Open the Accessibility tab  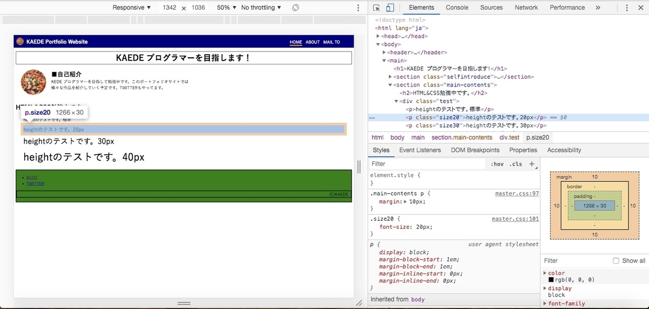(564, 150)
